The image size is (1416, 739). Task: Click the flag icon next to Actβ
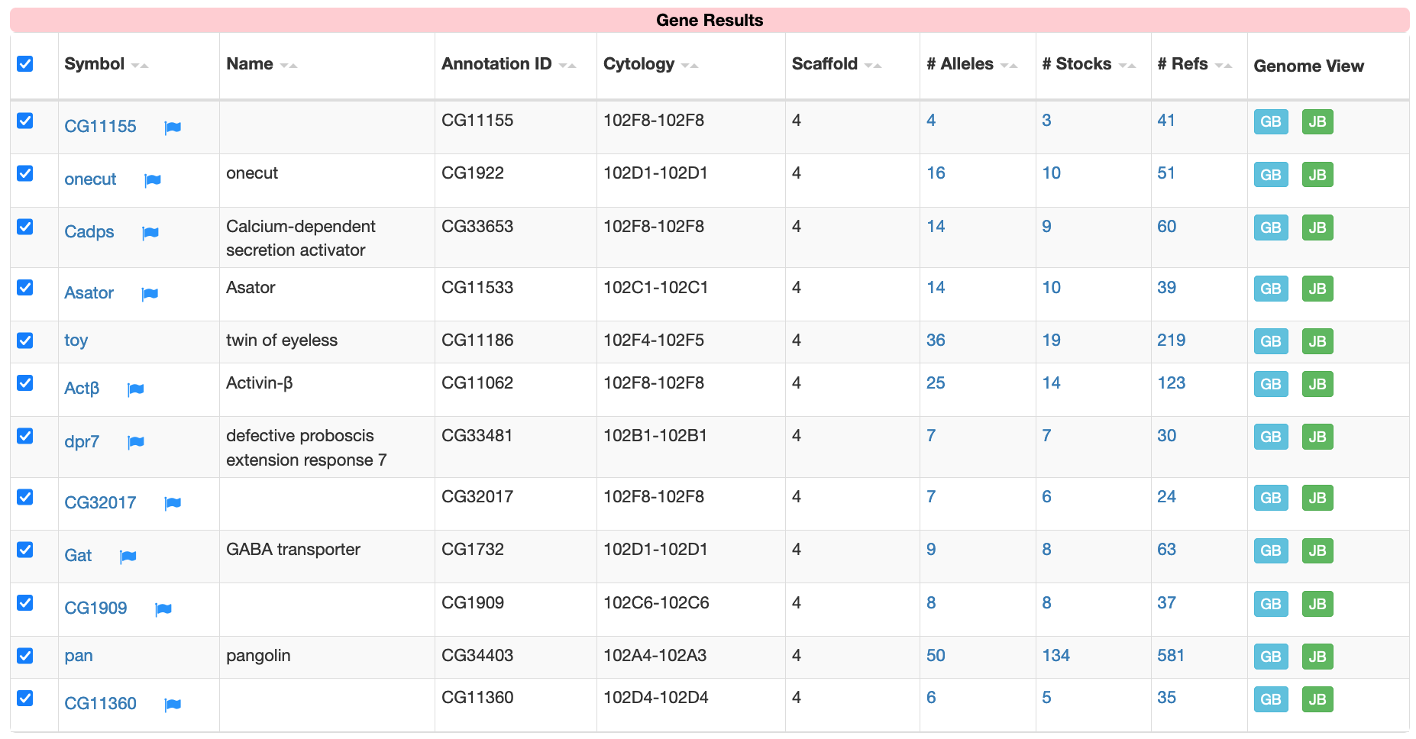click(136, 389)
